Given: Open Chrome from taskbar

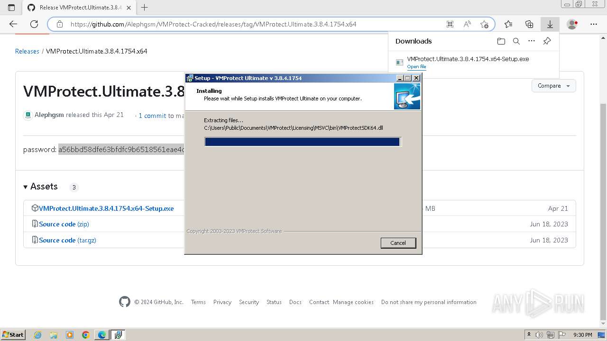Looking at the screenshot, I should (86, 335).
